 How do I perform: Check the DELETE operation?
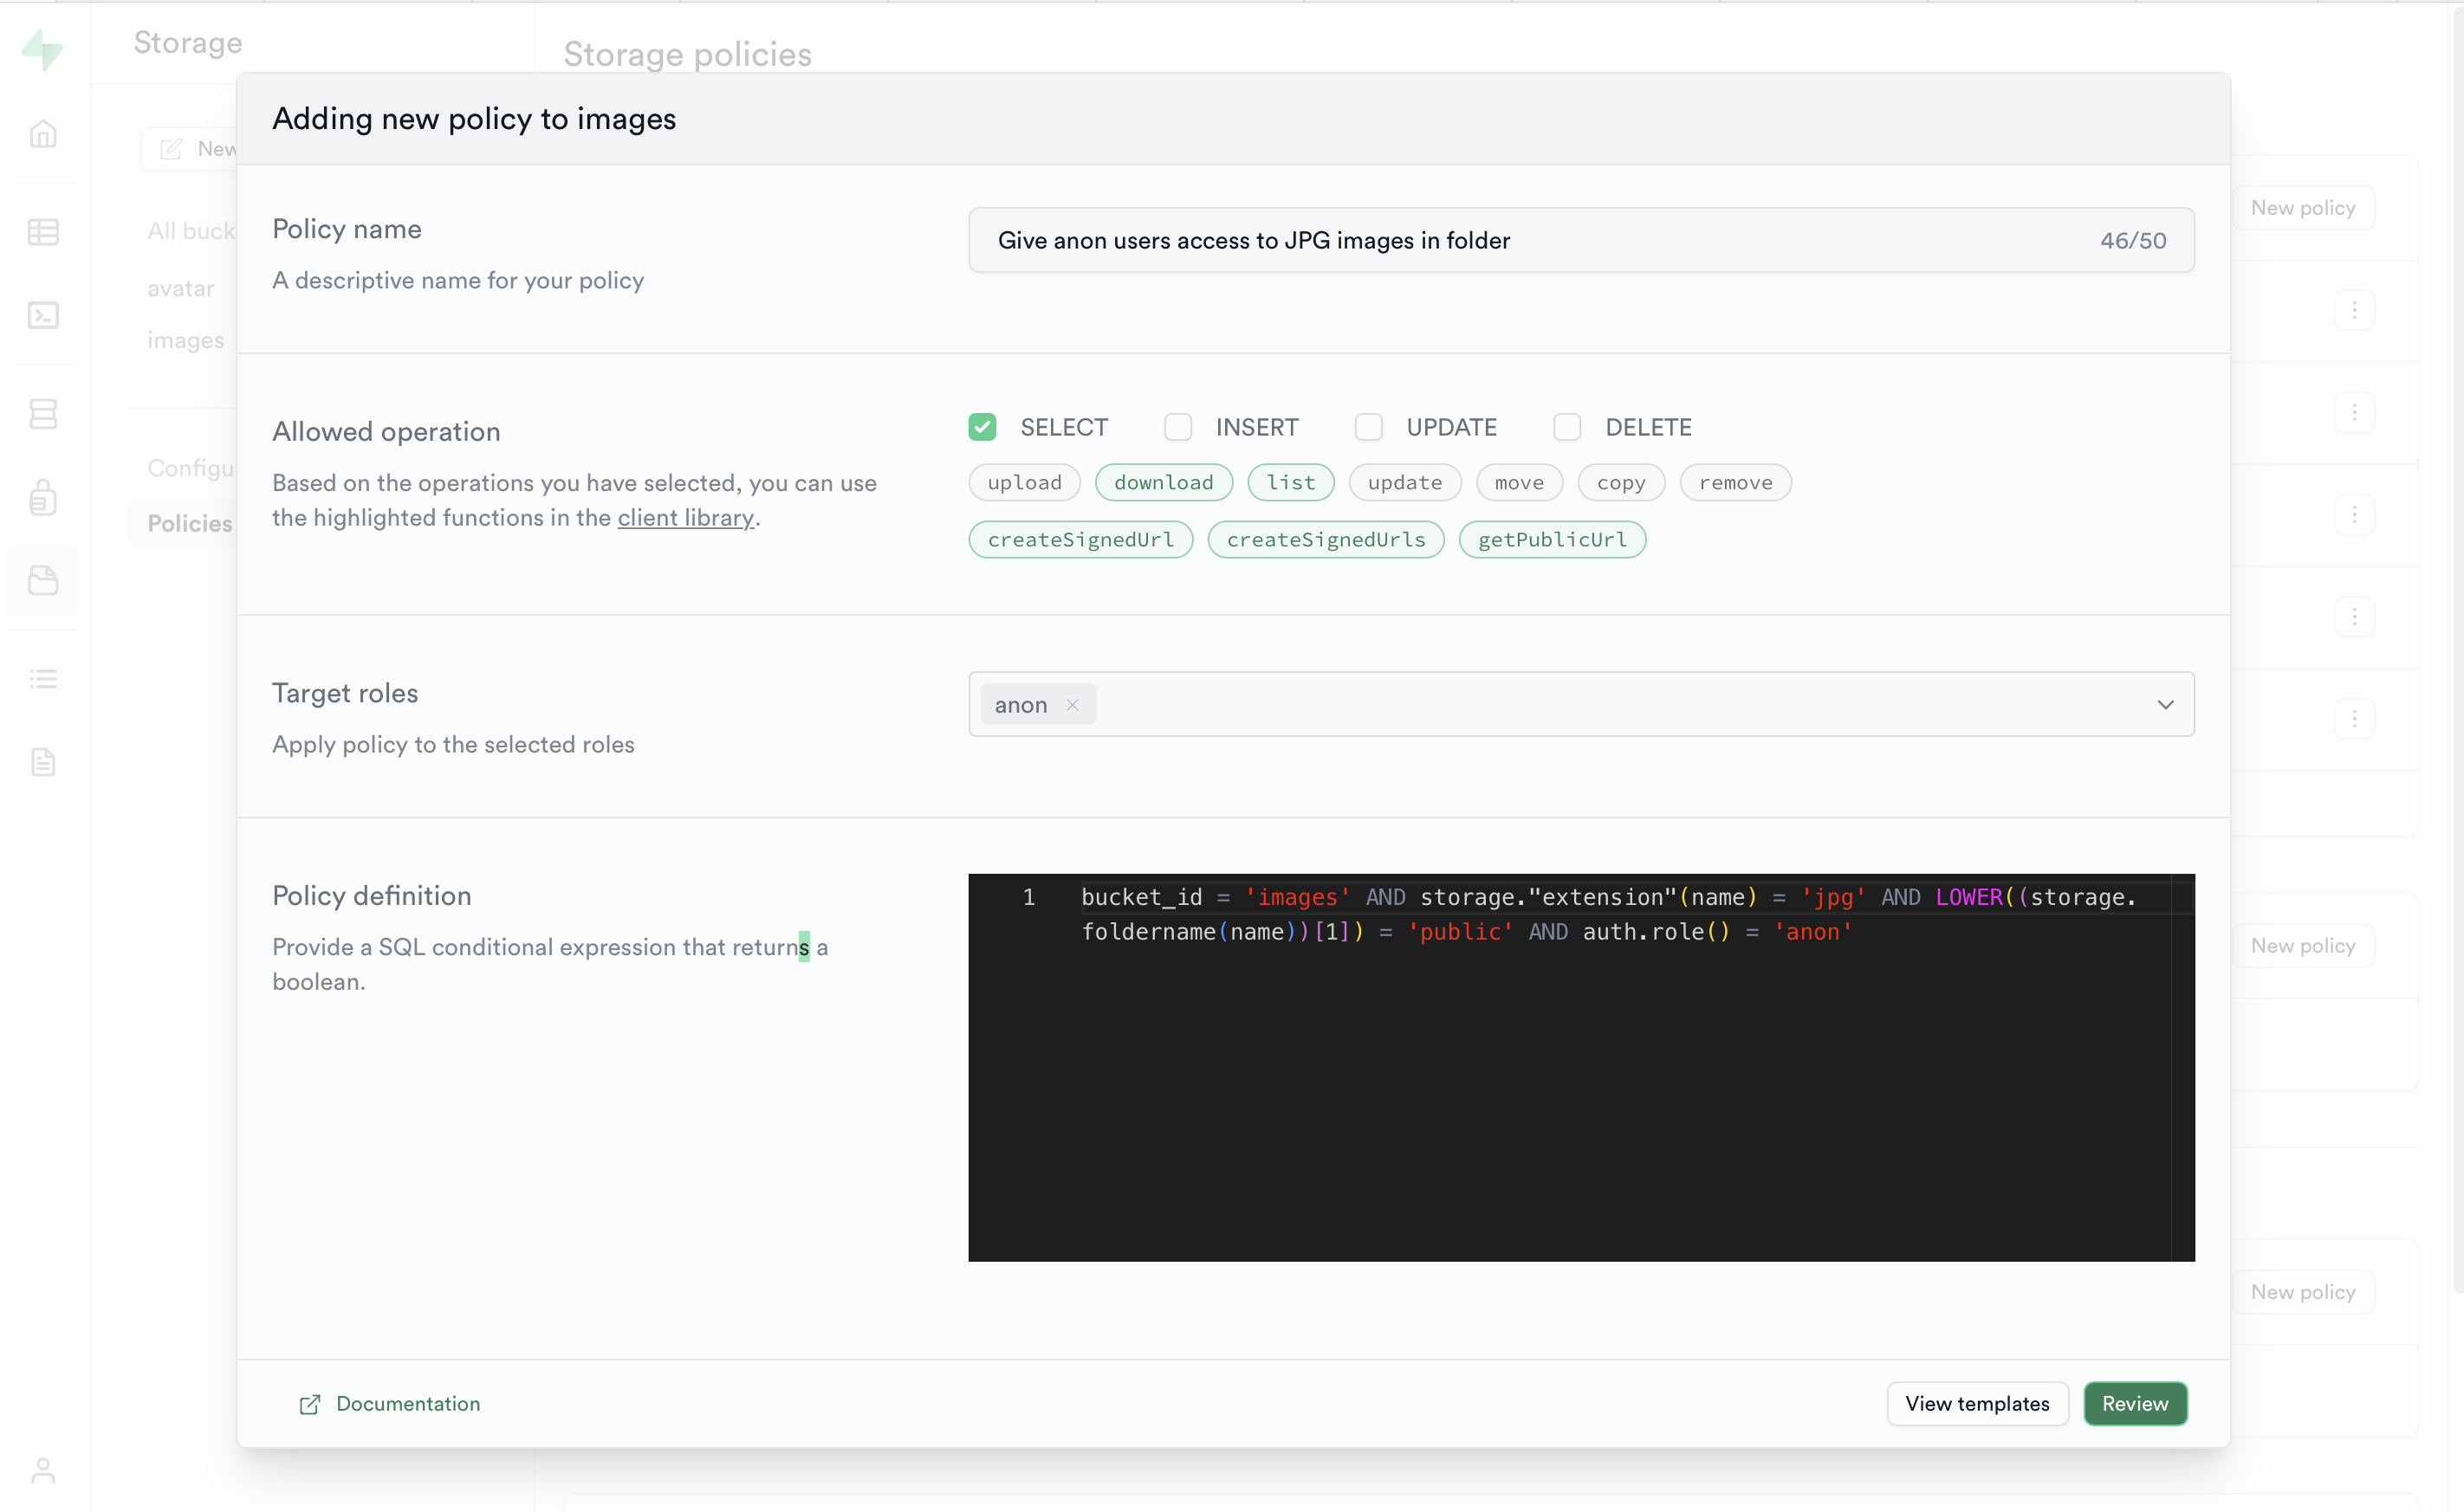[1566, 427]
